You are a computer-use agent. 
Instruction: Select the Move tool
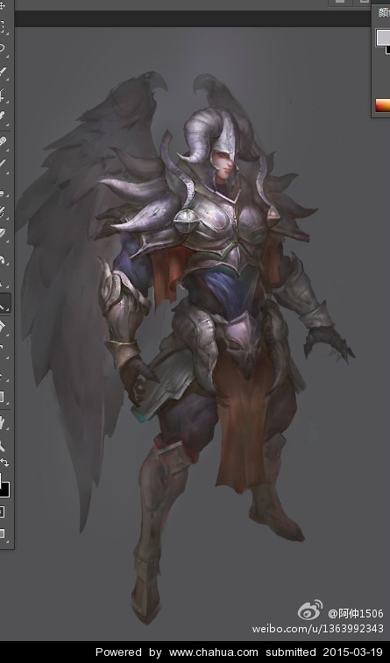[2, 5]
